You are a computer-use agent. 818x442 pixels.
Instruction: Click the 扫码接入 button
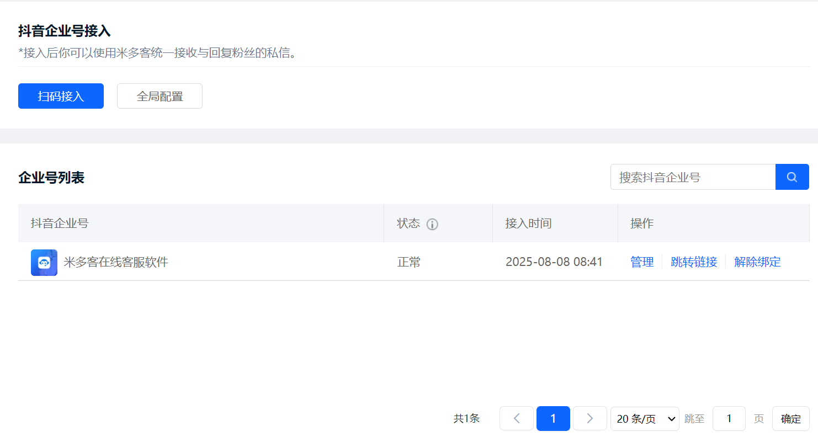[x=61, y=96]
